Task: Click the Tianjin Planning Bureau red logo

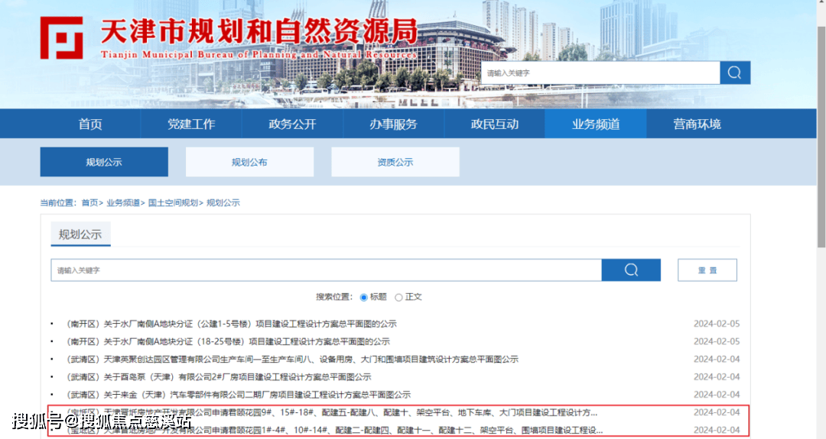Action: tap(62, 37)
